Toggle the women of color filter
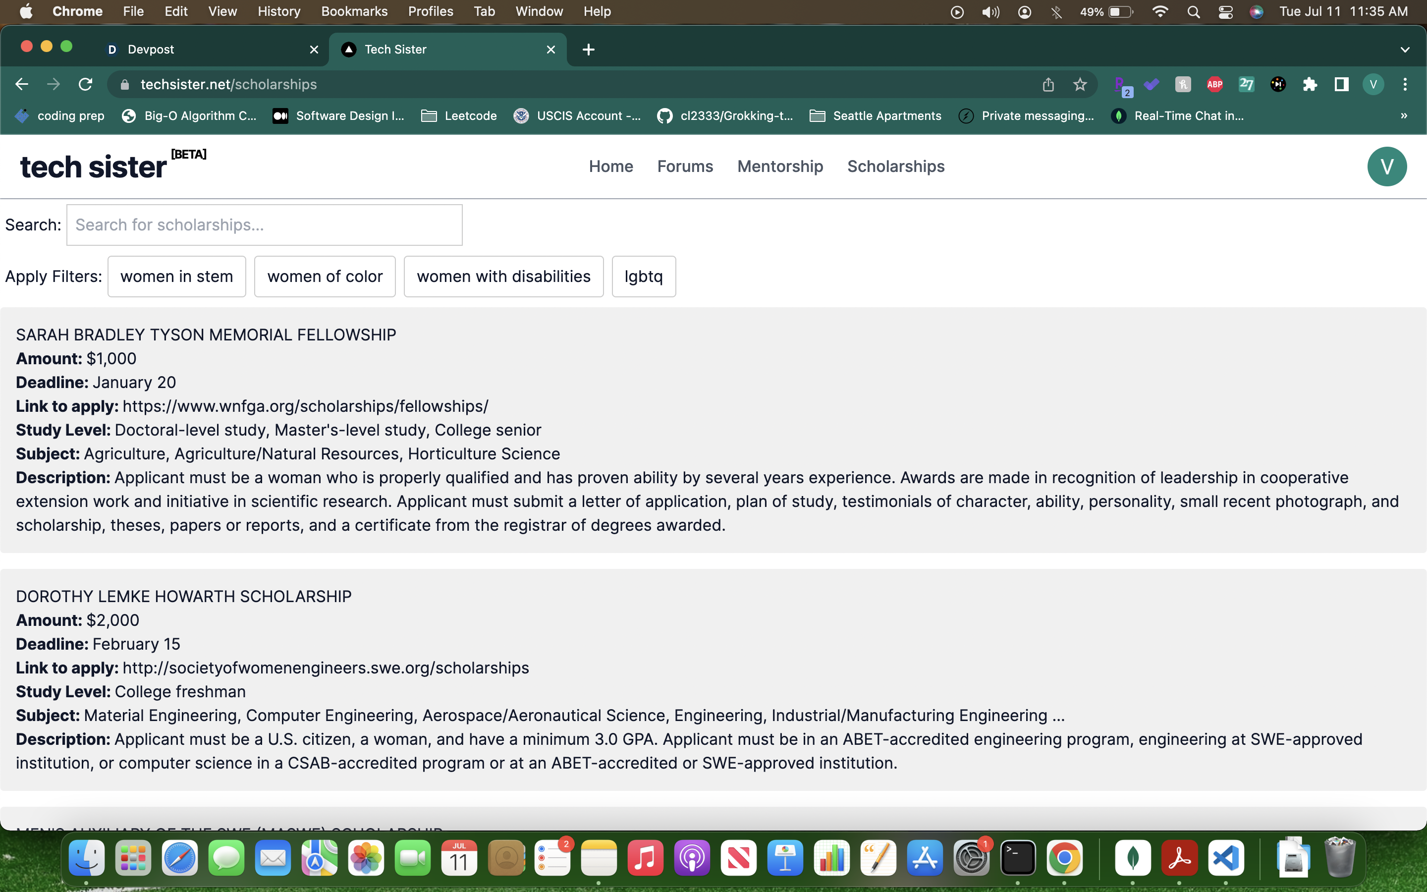1427x892 pixels. pos(325,276)
